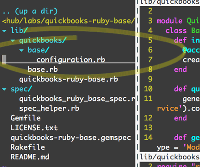Click the '@acc' instance variable on line 6
200x167 pixels.
point(191,50)
